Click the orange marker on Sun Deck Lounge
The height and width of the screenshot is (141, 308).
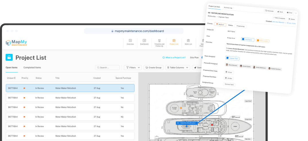181,108
